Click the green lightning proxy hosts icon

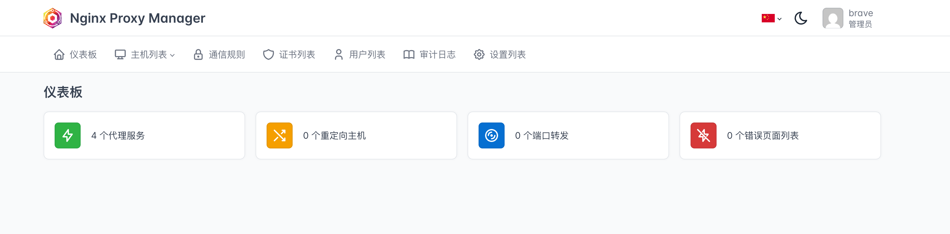68,135
